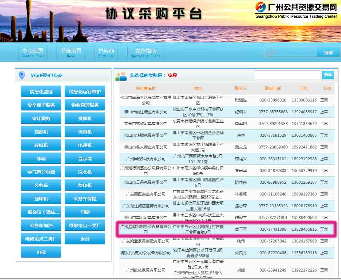Click phone number 020-33896328
The height and width of the screenshot is (280, 341).
[x=273, y=100]
